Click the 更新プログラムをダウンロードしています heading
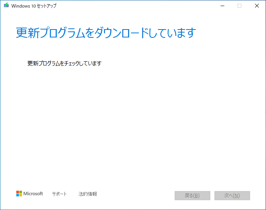 pos(106,33)
